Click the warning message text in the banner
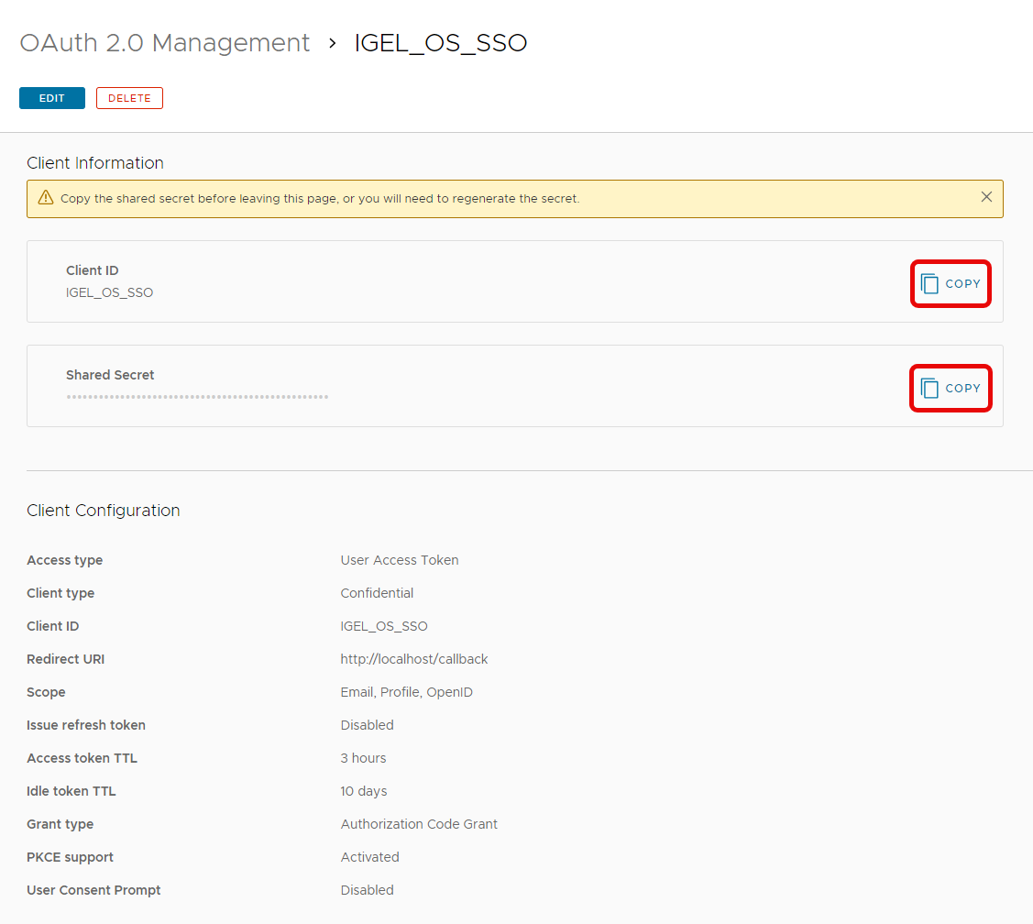Viewport: 1033px width, 924px height. (x=320, y=199)
